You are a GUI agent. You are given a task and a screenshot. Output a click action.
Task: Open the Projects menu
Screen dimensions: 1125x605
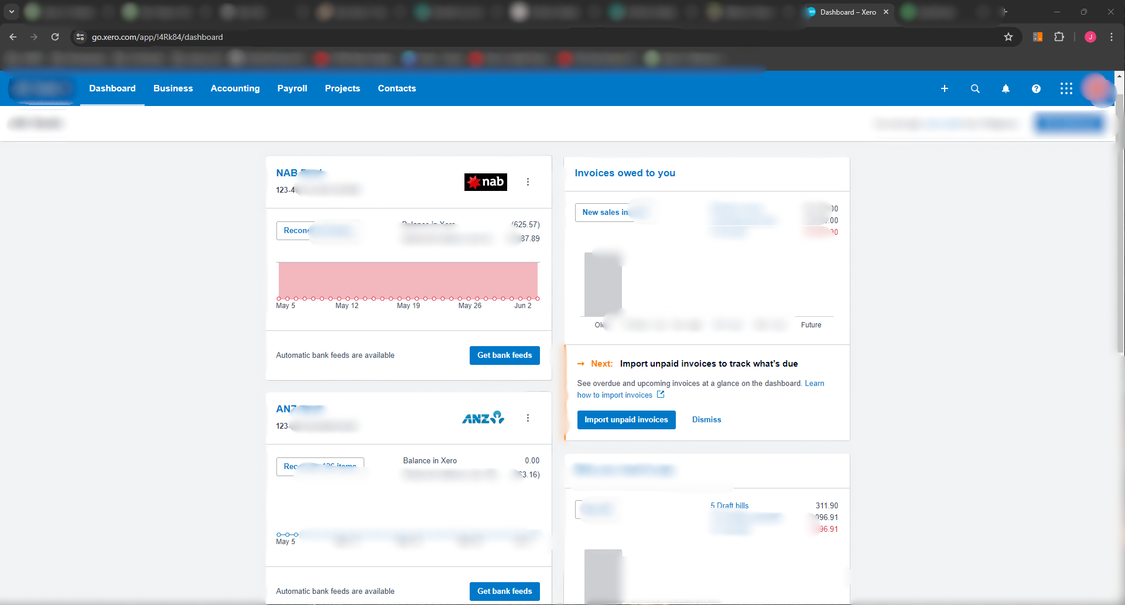coord(343,88)
